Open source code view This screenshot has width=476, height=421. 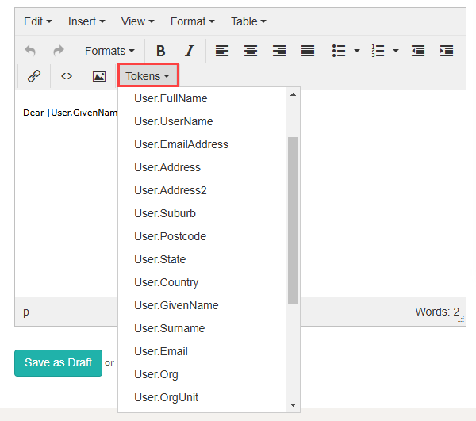coord(67,76)
